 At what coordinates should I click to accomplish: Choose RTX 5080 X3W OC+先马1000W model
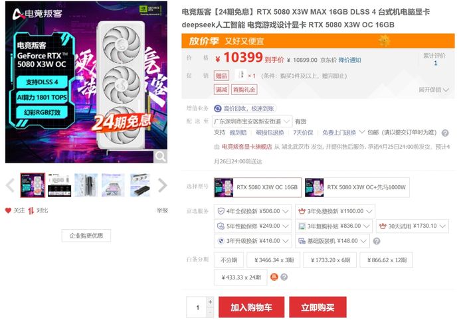(357, 187)
